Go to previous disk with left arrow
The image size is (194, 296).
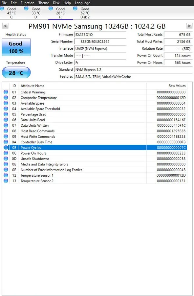pyautogui.click(x=5, y=26)
